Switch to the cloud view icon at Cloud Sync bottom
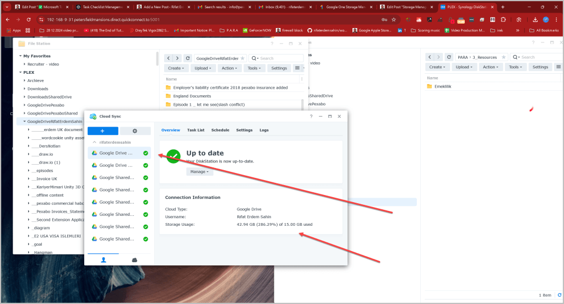The width and height of the screenshot is (564, 304). click(x=134, y=260)
